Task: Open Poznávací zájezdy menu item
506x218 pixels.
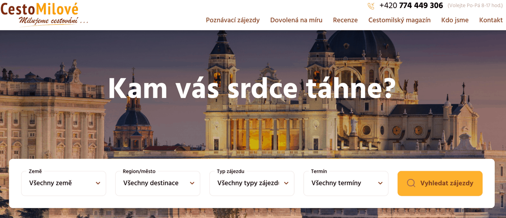Action: coord(233,20)
